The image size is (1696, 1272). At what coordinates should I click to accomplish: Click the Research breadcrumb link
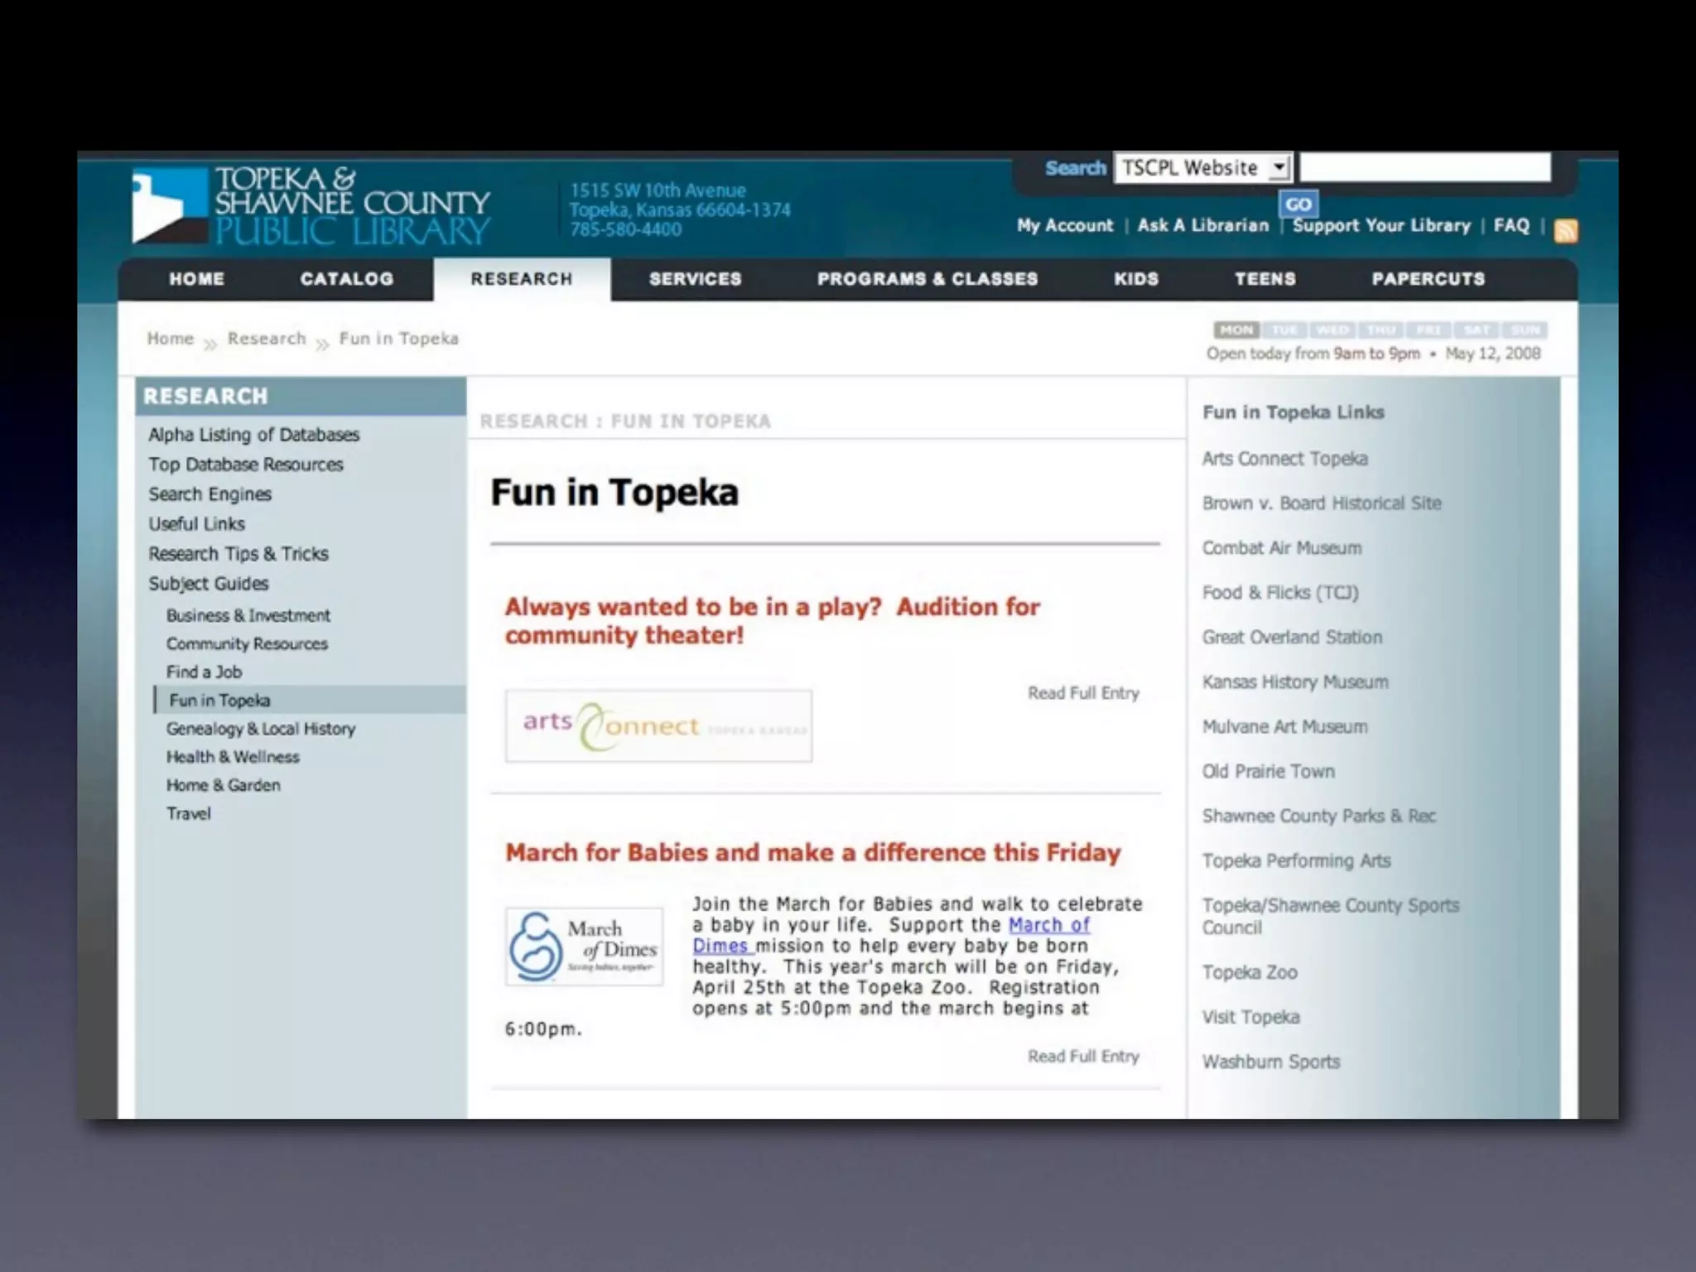[x=267, y=339]
